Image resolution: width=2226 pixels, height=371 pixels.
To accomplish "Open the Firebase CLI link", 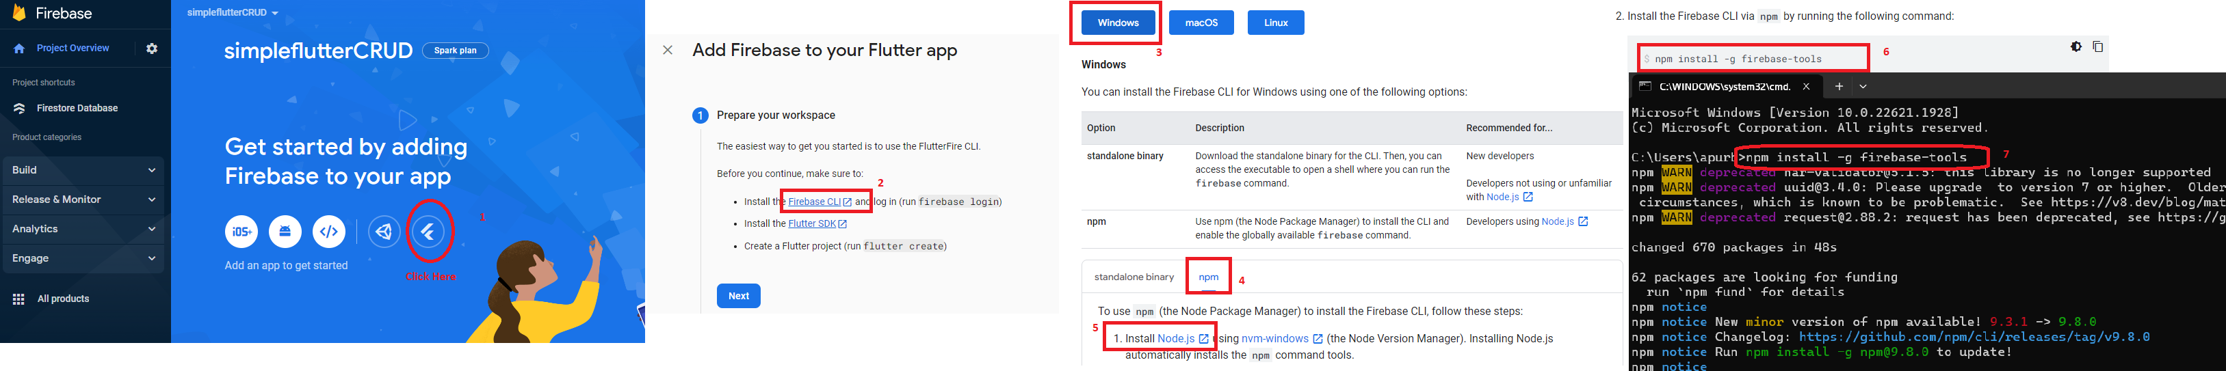I will coord(820,202).
